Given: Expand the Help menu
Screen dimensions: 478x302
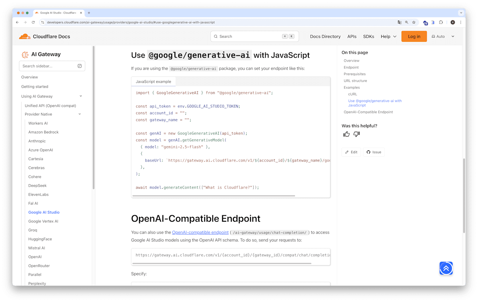Looking at the screenshot, I should [x=389, y=36].
